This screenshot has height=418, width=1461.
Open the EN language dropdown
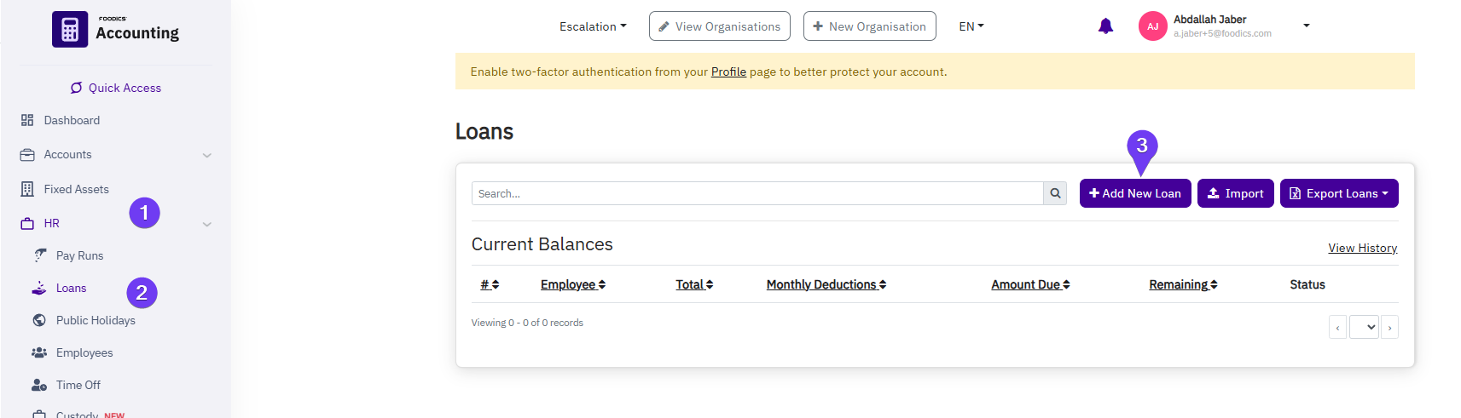971,26
